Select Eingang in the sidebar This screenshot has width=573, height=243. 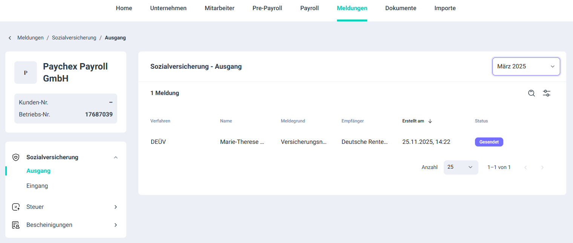(37, 186)
